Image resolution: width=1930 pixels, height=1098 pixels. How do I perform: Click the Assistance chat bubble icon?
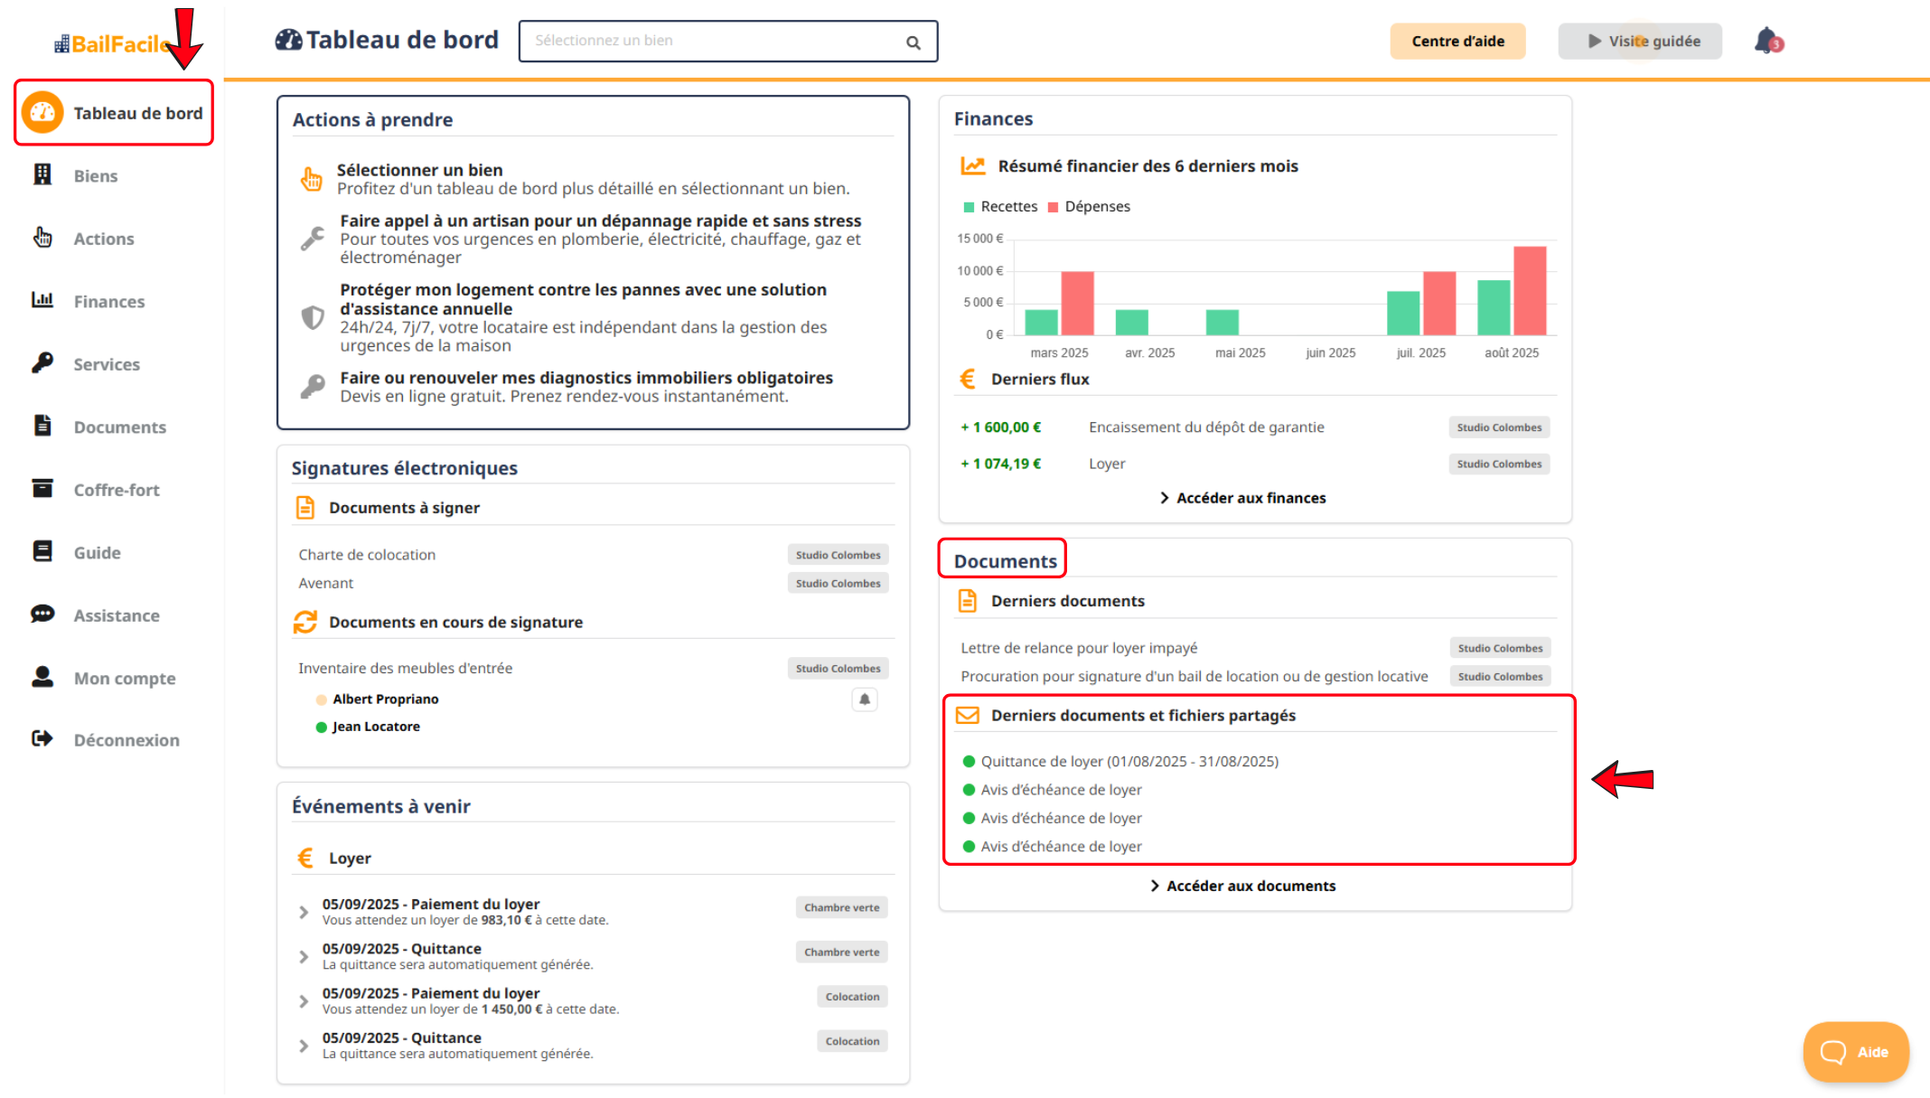42,615
